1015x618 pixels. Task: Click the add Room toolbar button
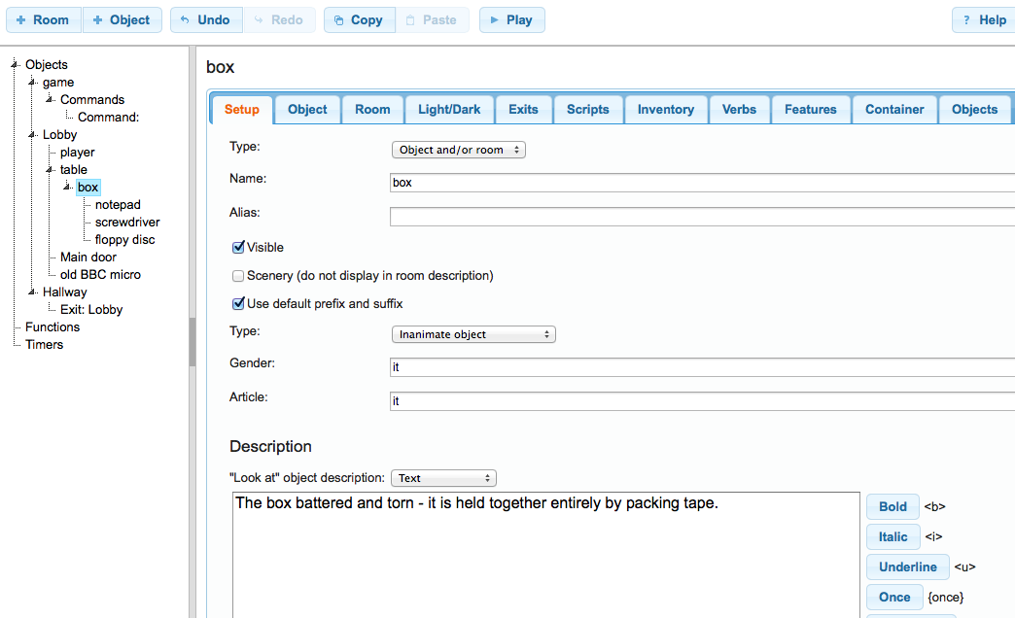coord(42,19)
